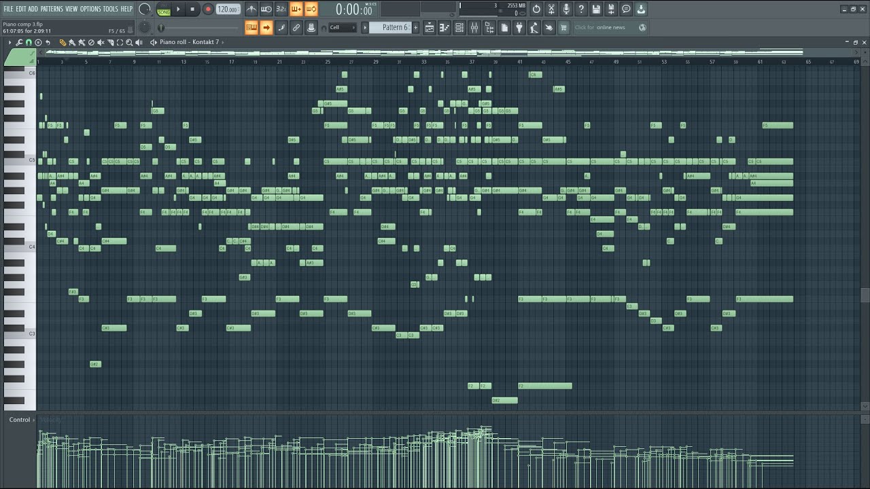Toggle Song/Pattern mode switch
The width and height of the screenshot is (870, 489).
[x=164, y=9]
